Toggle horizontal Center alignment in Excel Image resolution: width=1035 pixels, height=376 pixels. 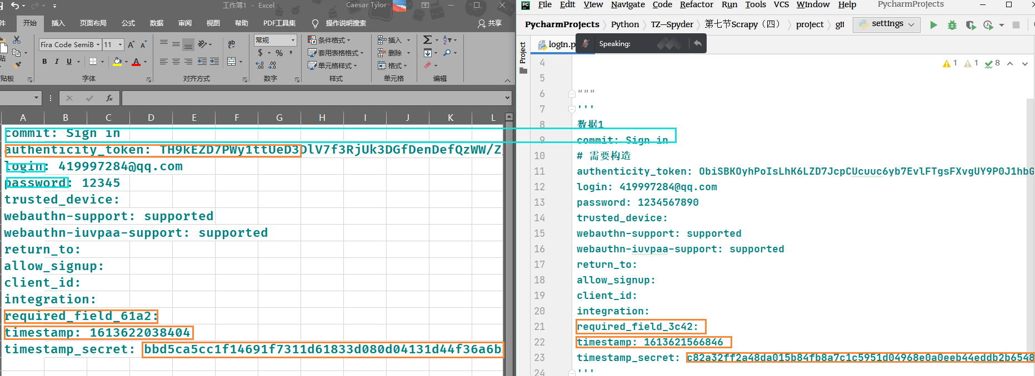coord(176,62)
